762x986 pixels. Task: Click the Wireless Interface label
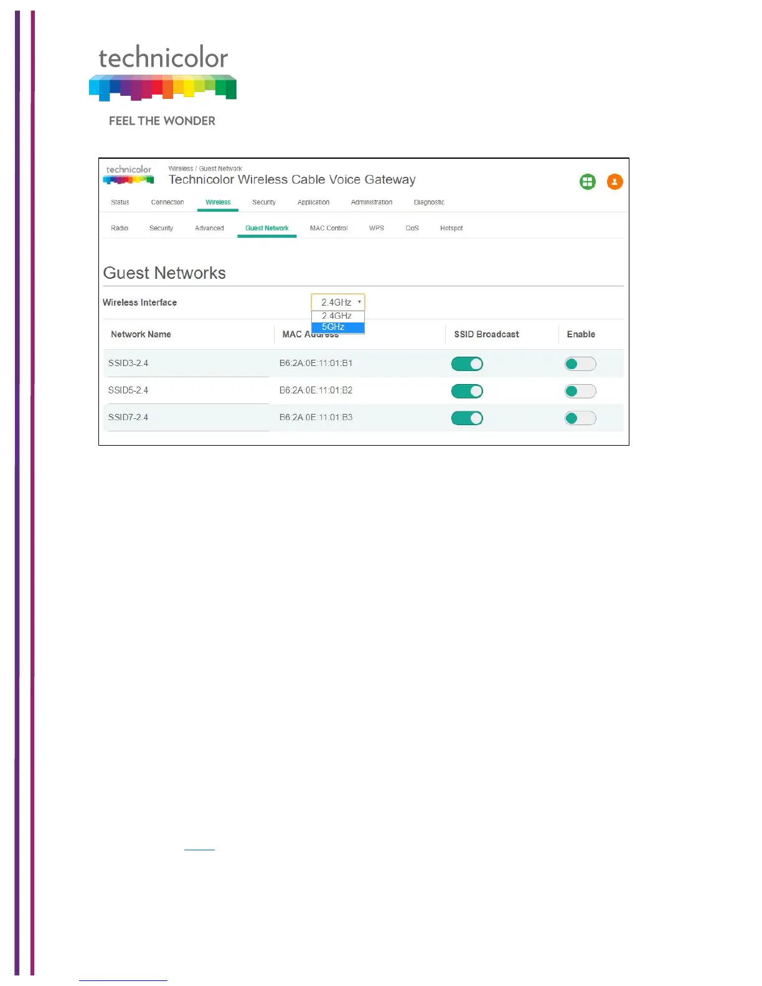139,303
